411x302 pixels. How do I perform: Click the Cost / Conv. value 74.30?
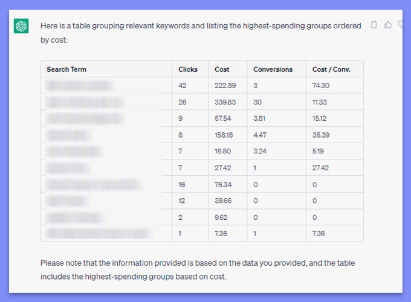coord(321,85)
